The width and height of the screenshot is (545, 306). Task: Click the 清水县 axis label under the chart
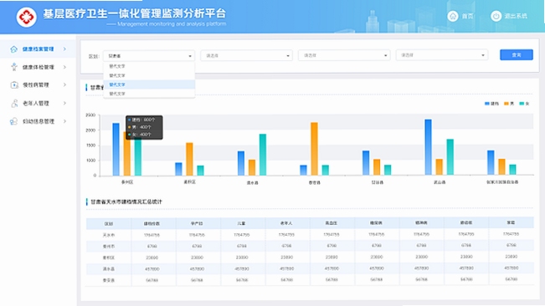(x=252, y=182)
